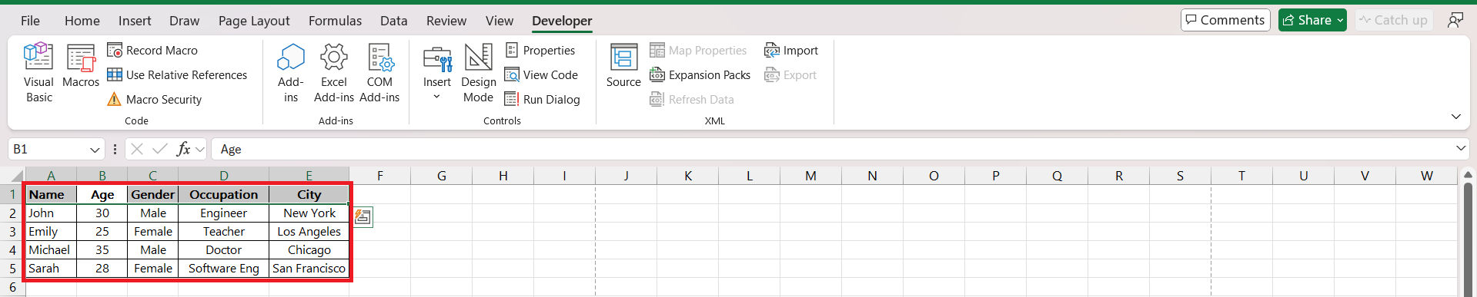Select column header M
The width and height of the screenshot is (1477, 297).
tap(810, 176)
